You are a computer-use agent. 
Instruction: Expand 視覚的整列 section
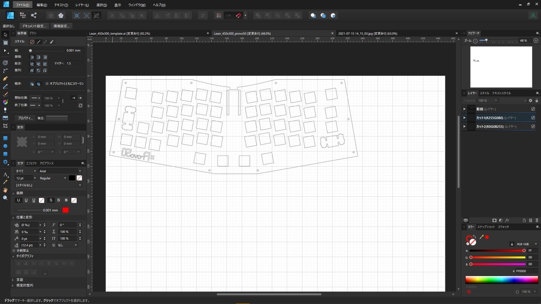click(13, 285)
